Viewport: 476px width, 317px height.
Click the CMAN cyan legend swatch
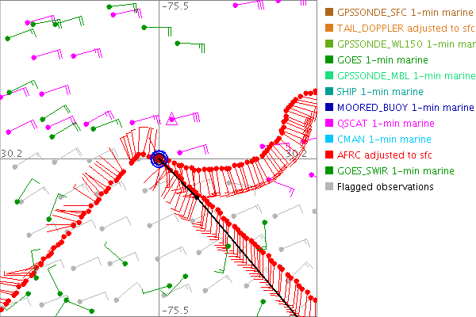click(x=328, y=139)
